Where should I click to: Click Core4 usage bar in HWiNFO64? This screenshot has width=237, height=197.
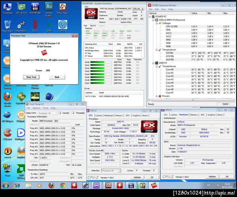click(101, 74)
